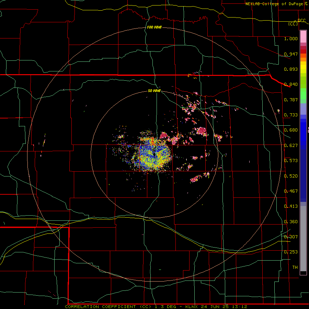This screenshot has width=309, height=309.
Task: Click the 50 NMI range ring label
Action: coord(154,91)
